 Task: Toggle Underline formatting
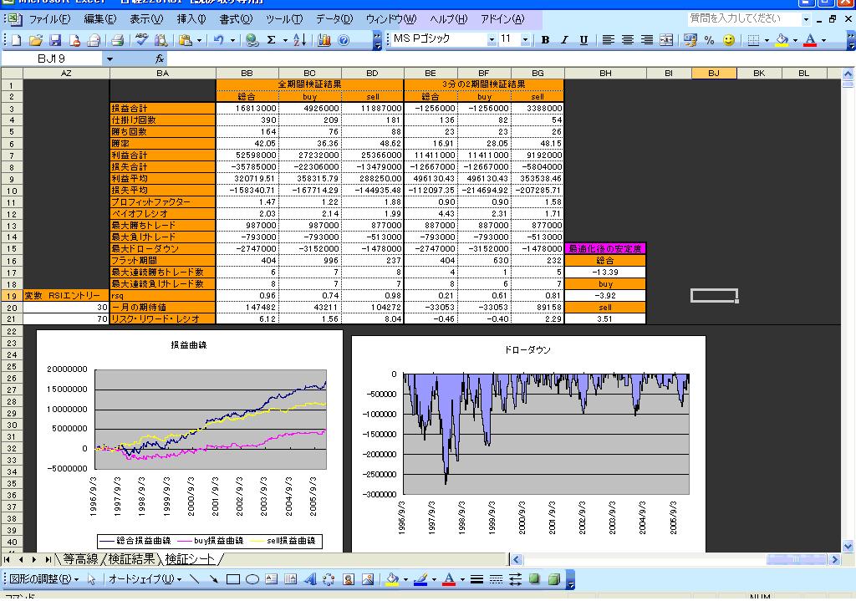(583, 39)
